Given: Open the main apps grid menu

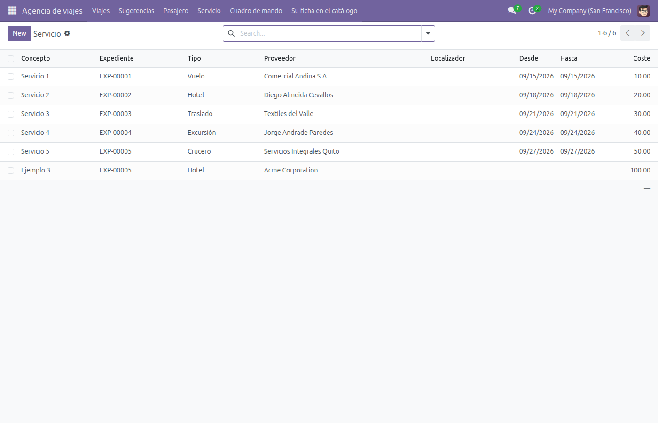Looking at the screenshot, I should coord(12,10).
